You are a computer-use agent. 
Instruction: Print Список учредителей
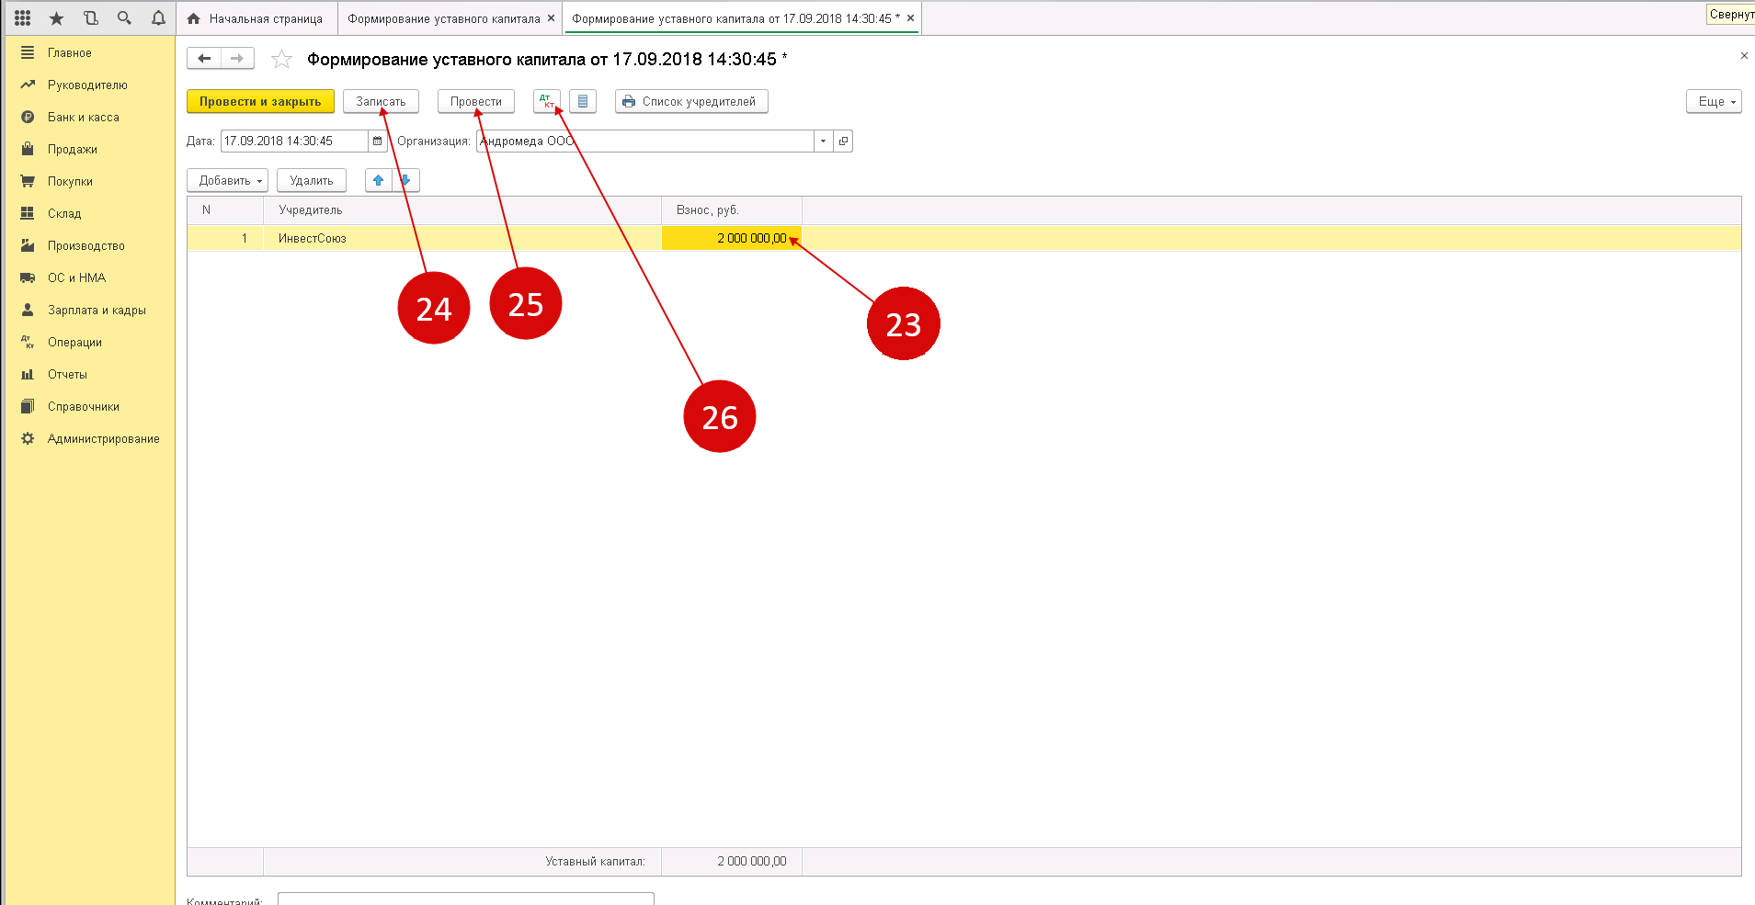click(x=691, y=101)
